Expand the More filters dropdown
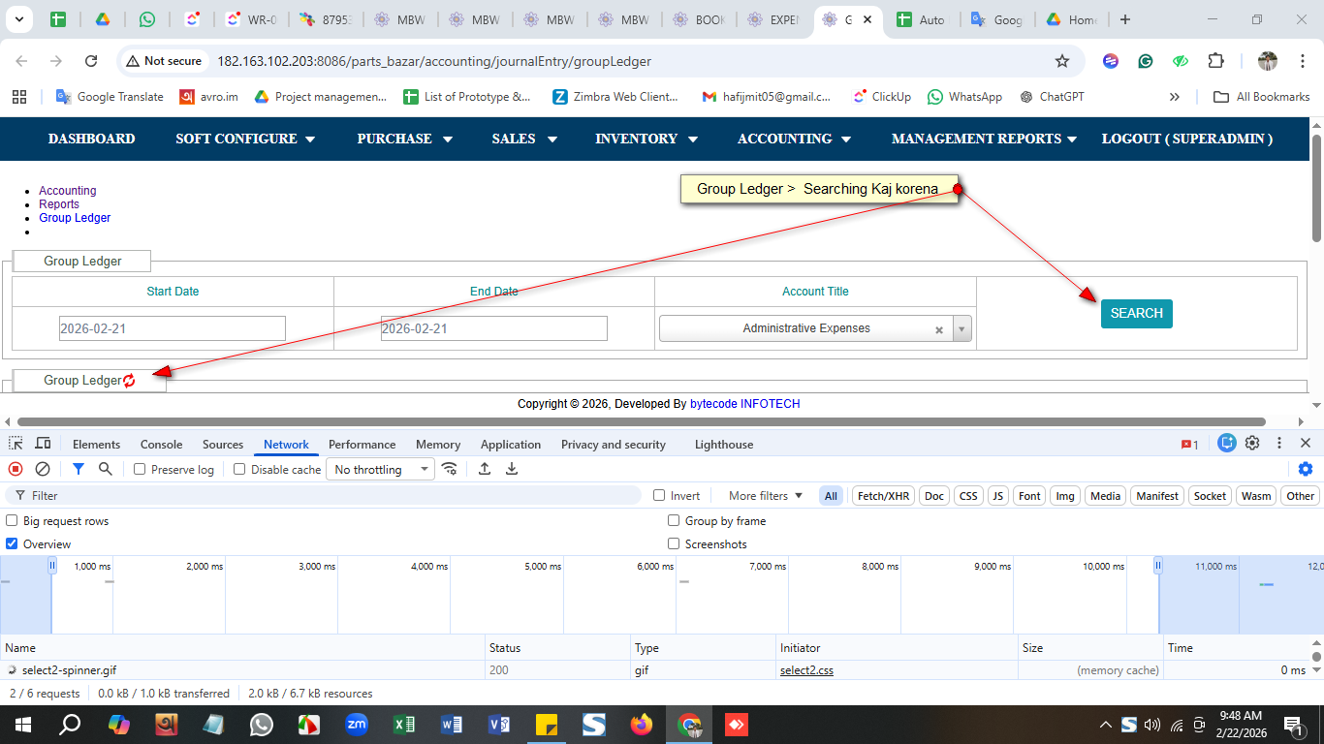The width and height of the screenshot is (1324, 744). click(x=766, y=496)
